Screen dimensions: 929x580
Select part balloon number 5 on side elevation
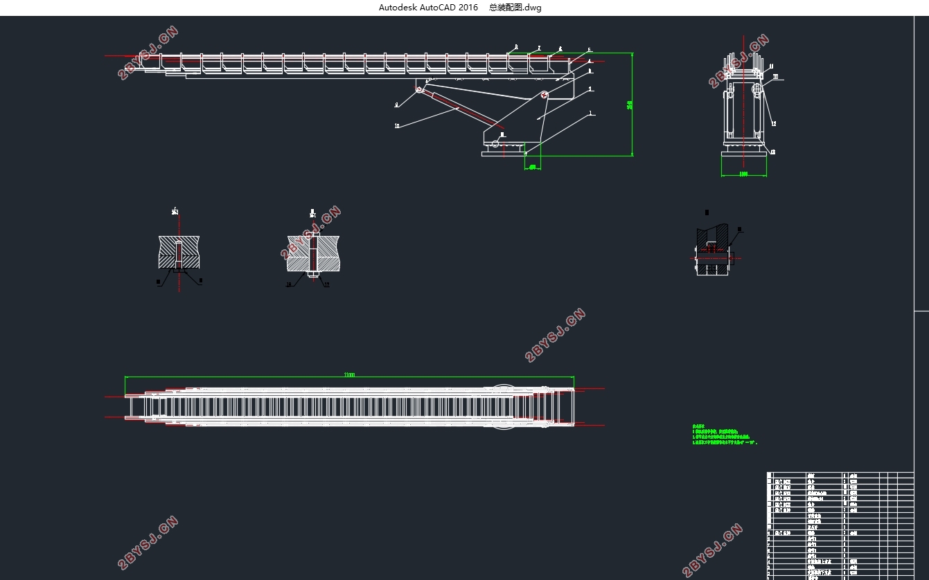tap(590, 50)
